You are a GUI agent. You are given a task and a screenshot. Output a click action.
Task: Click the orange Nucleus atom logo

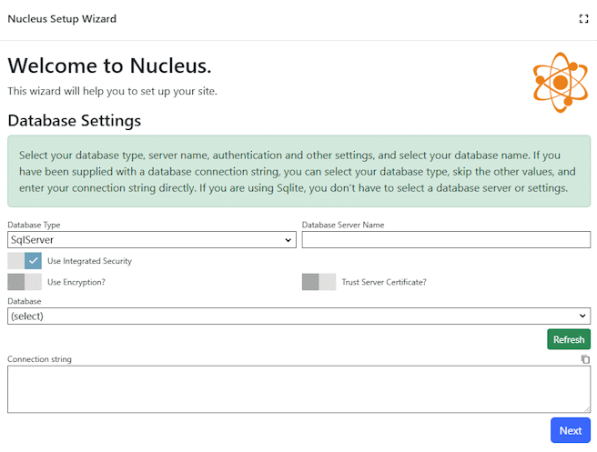pos(560,83)
